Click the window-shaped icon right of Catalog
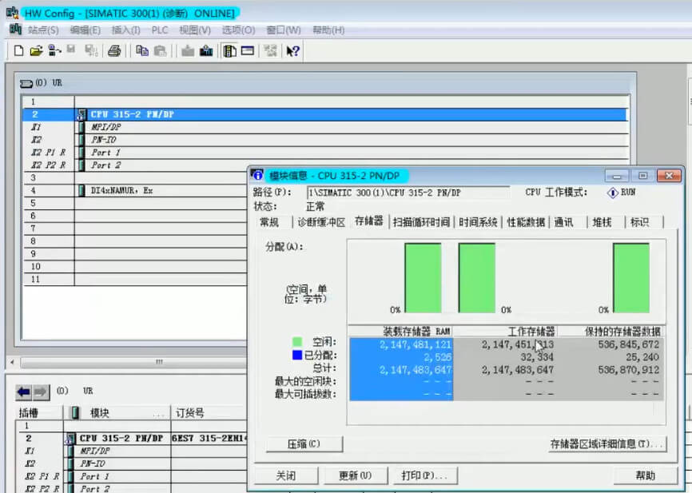This screenshot has width=692, height=493. [248, 51]
